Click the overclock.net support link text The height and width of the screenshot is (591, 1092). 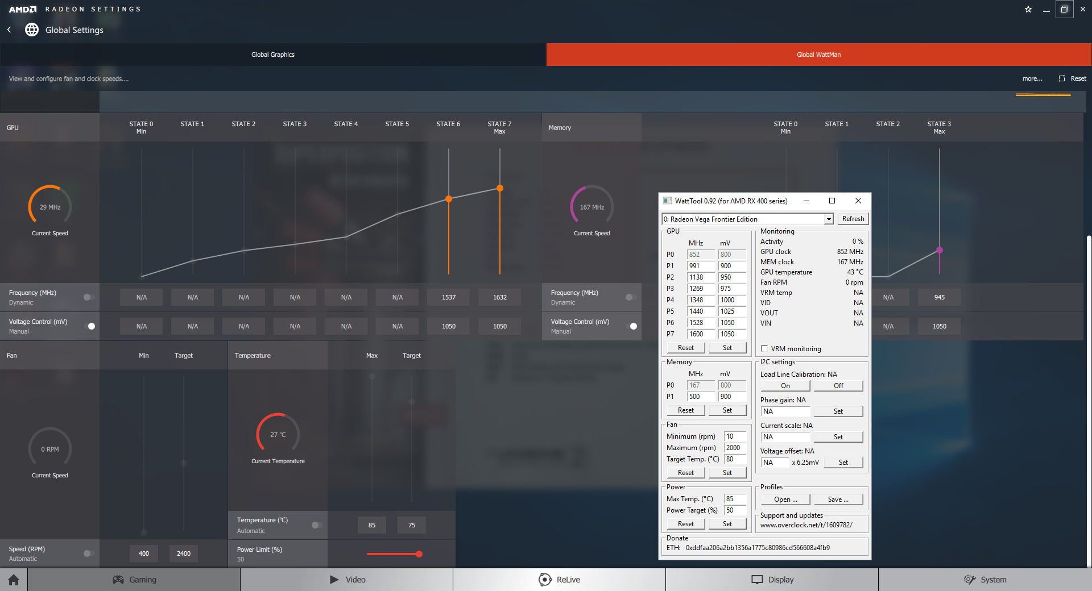[x=806, y=525]
